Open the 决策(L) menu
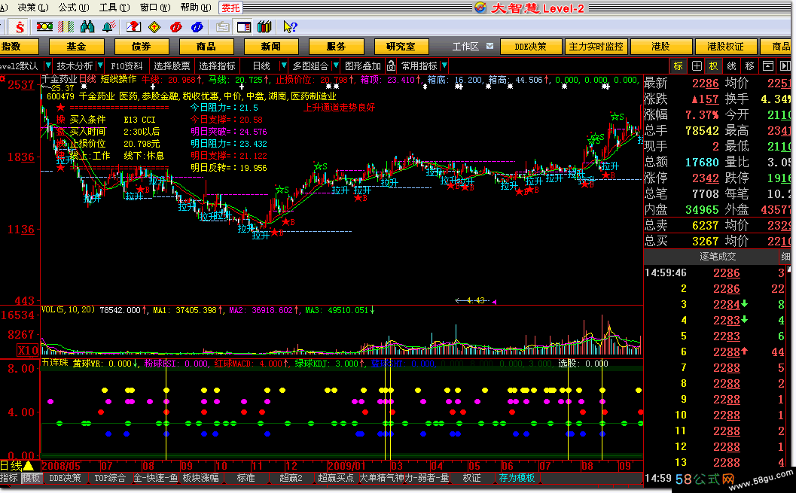Viewport: 796px width, 493px height. click(x=32, y=8)
